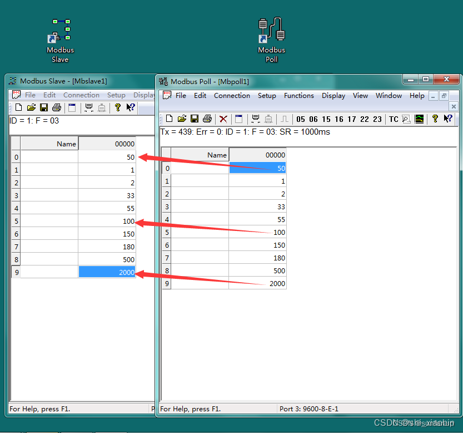Click function 16 button in Modbus Poll toolbar
This screenshot has height=433, width=463.
338,119
